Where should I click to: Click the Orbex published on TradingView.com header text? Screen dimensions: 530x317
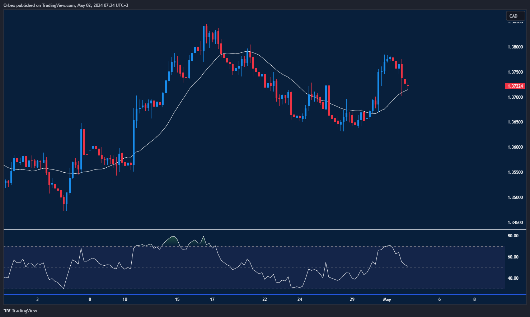(x=66, y=5)
